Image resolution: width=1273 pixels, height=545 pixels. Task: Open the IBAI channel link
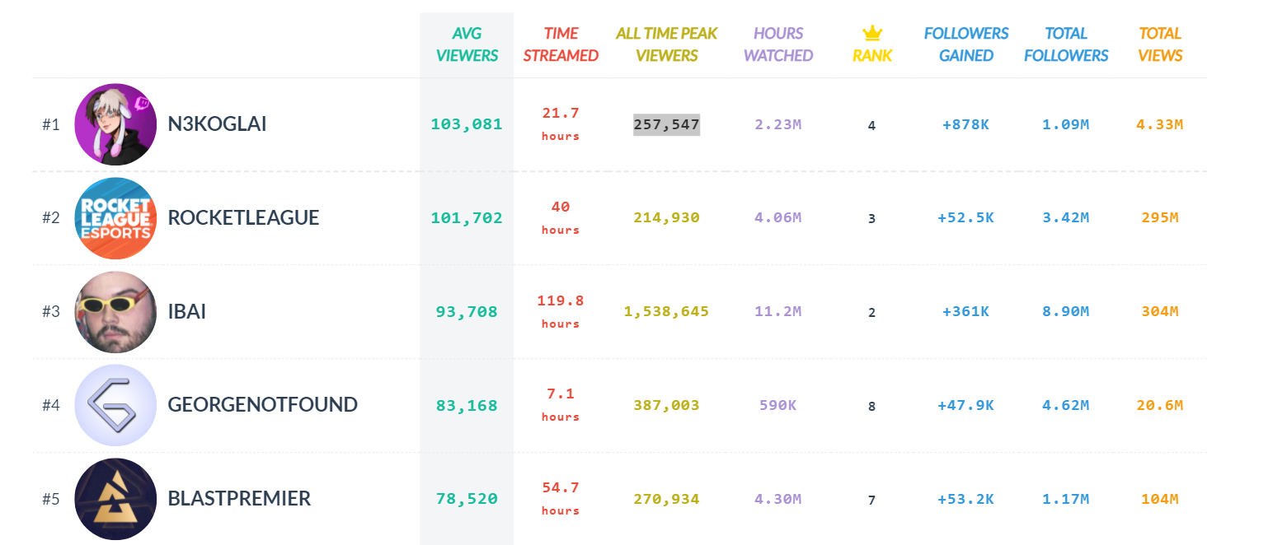pos(186,312)
